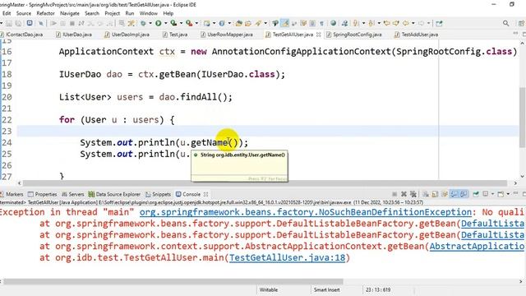Open the Properties view tab
Viewport: 526px width, 296px height.
(43, 194)
